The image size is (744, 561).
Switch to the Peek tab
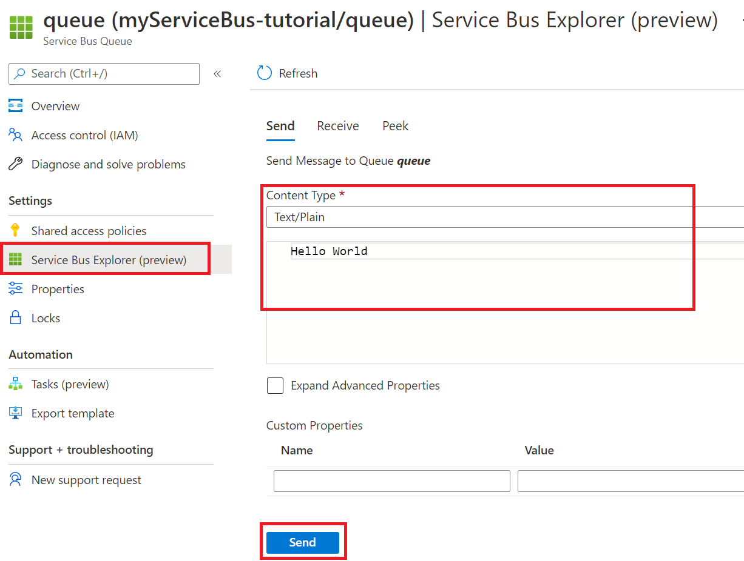395,125
